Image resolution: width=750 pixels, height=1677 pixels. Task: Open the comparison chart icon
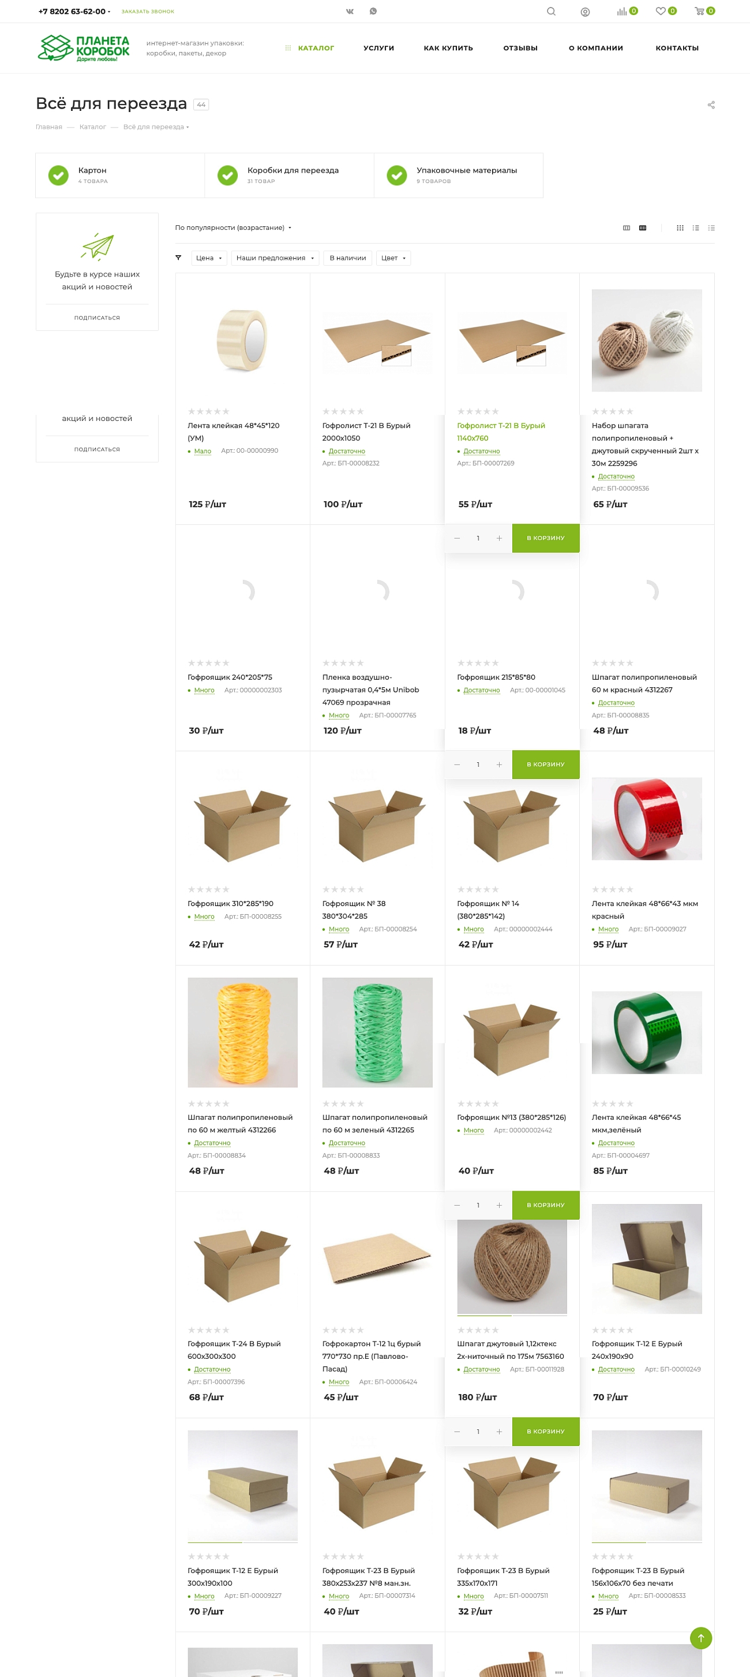[622, 11]
